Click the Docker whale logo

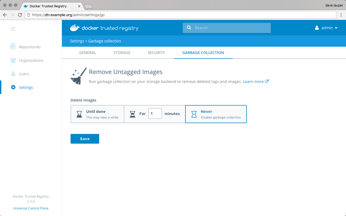75,28
